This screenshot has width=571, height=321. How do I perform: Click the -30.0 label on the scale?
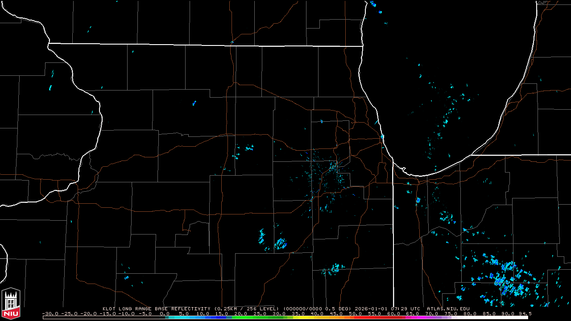[x=50, y=313]
